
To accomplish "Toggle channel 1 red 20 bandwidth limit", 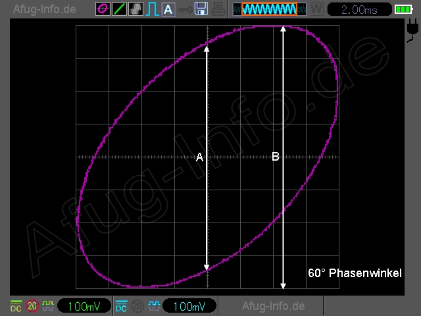I will point(32,305).
